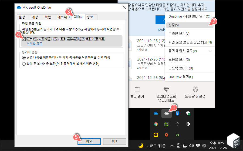Screen dimensions: 243x151
Task: Open the 자세한 정보 link in Office tab
Action: [35, 43]
